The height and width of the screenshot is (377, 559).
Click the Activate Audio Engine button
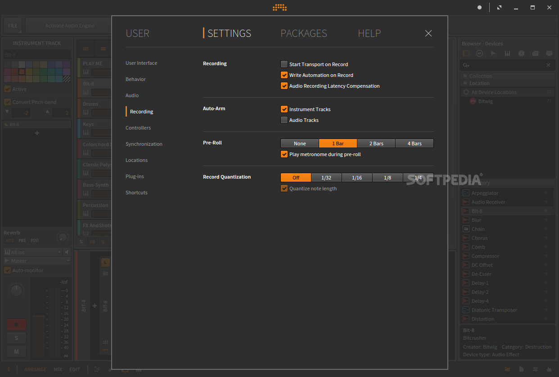pos(69,26)
